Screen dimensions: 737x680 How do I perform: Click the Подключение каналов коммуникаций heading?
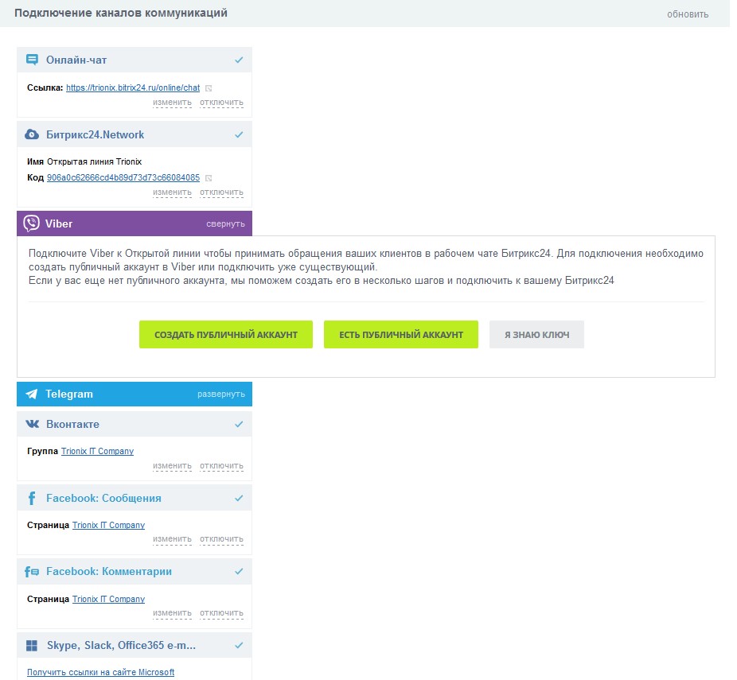[121, 13]
